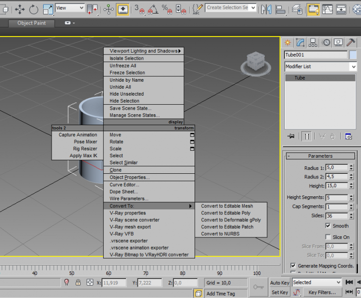Click the Key Filters button
Viewport: 361px width, 298px height.
(x=322, y=292)
